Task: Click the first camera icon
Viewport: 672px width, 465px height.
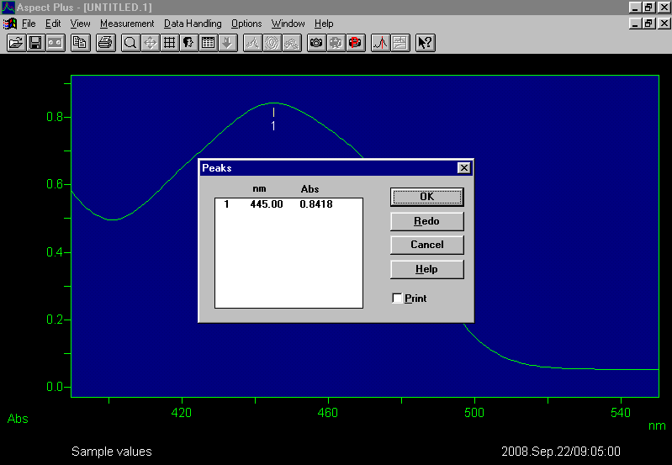Action: click(316, 43)
